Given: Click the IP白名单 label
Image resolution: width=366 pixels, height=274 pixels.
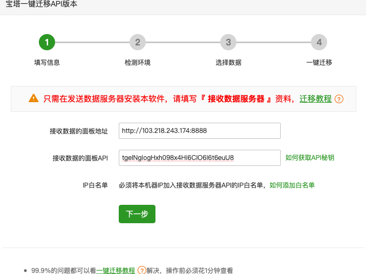Looking at the screenshot, I should 95,185.
